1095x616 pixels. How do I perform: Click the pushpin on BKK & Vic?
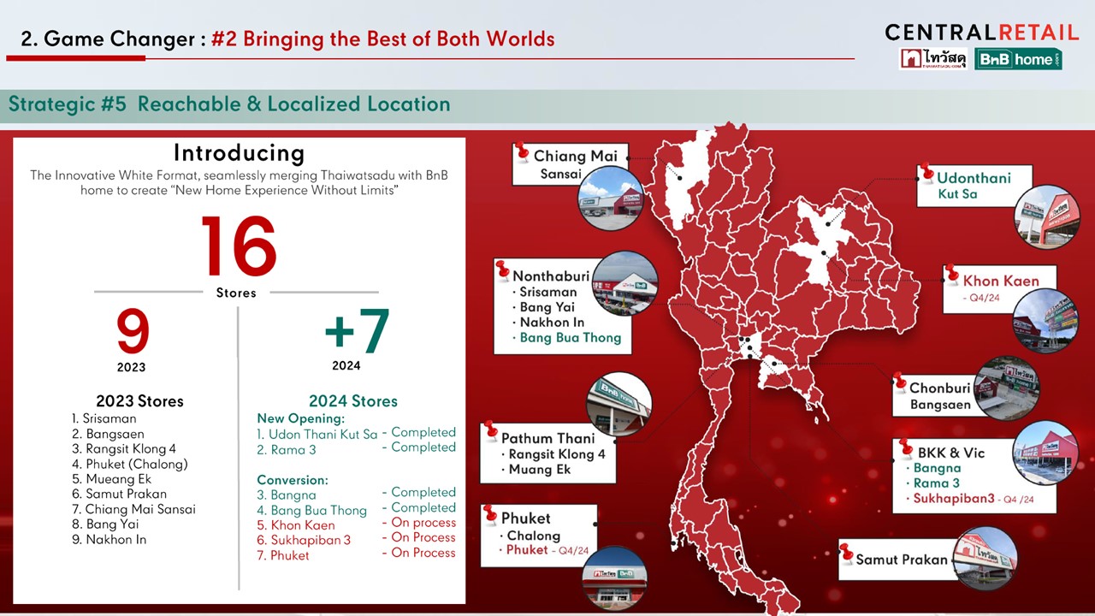(x=906, y=447)
